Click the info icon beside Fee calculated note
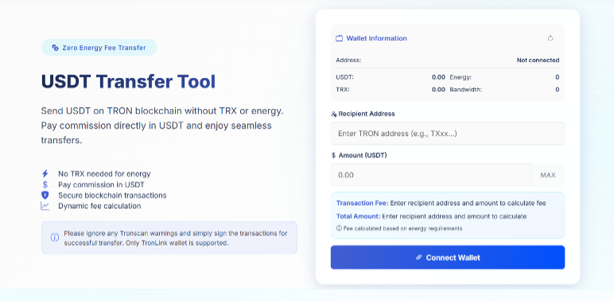The image size is (614, 302). 339,228
